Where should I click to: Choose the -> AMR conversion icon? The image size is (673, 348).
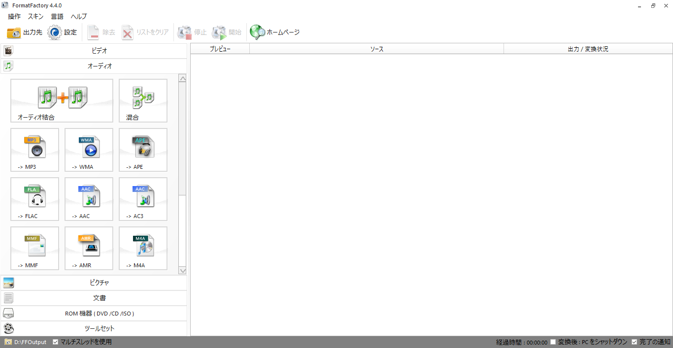[89, 248]
